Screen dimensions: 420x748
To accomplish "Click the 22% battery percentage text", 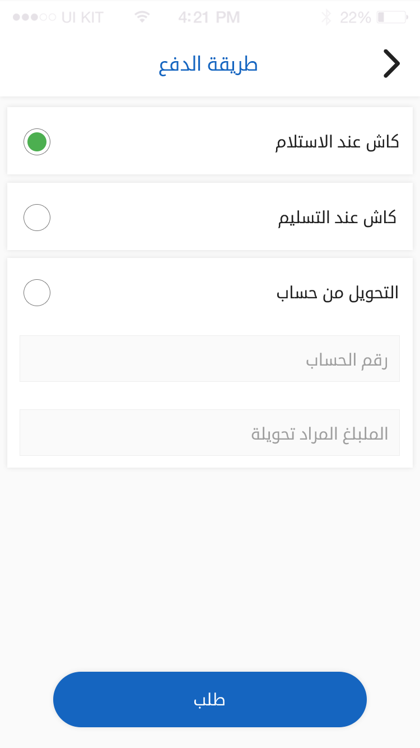I will (355, 17).
